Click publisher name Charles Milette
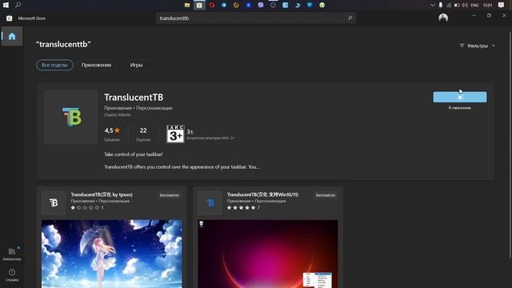512x288 pixels. point(118,115)
